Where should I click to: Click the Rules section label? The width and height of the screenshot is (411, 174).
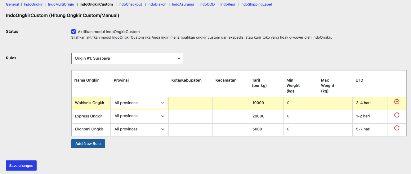point(11,58)
